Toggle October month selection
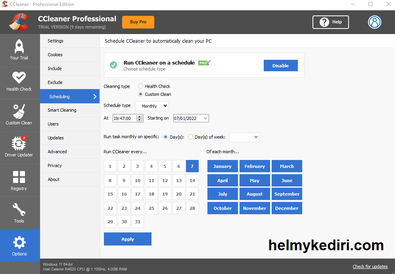Image resolution: width=395 pixels, height=274 pixels. [x=222, y=208]
